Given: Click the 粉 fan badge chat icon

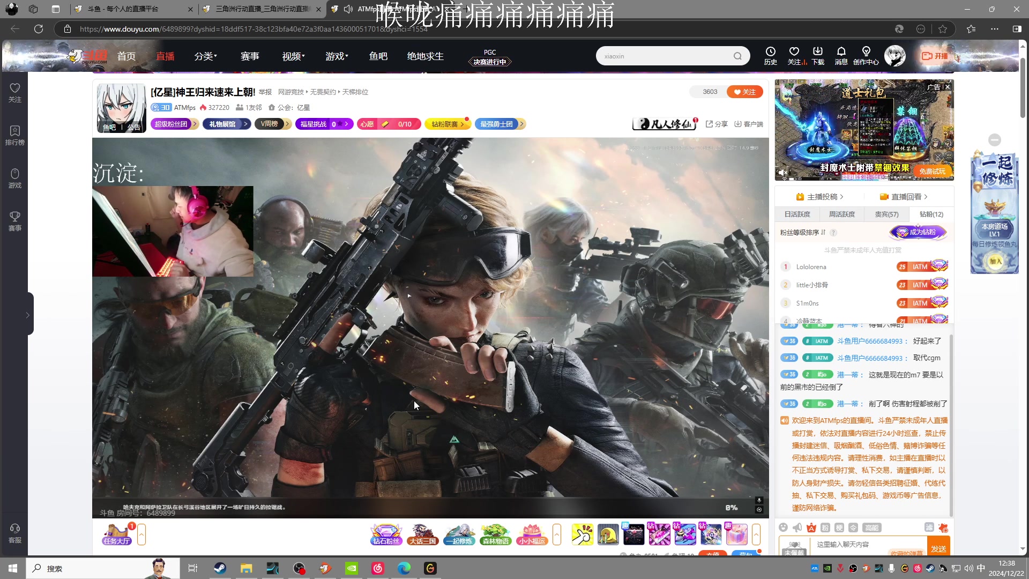Looking at the screenshot, I should click(825, 528).
